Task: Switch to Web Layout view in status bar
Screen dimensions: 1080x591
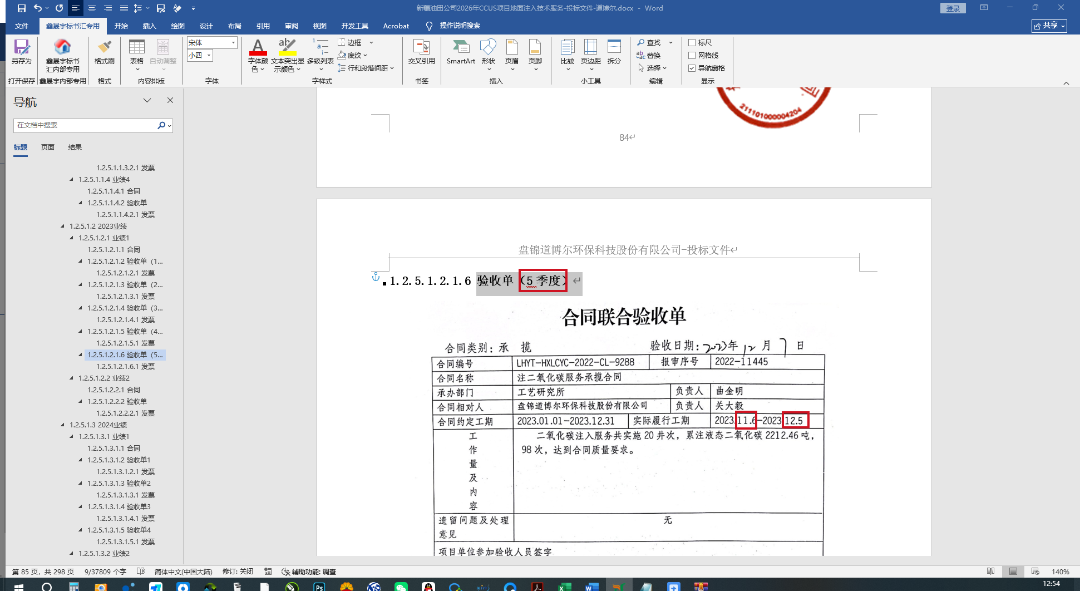Action: 1035,572
